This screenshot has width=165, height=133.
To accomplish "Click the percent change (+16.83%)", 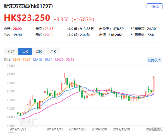I will tap(83, 19).
